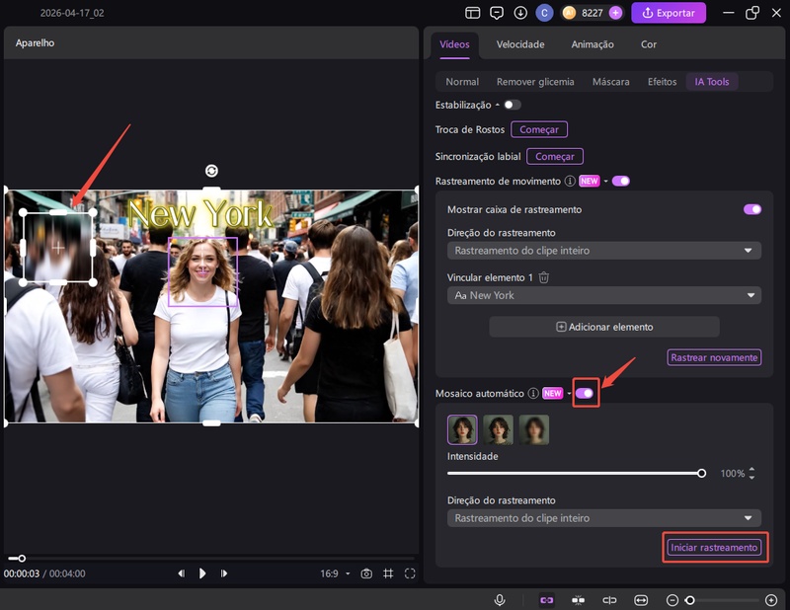
Task: Expand the motion tracking Direção do rastreamento dropdown
Action: click(x=604, y=251)
